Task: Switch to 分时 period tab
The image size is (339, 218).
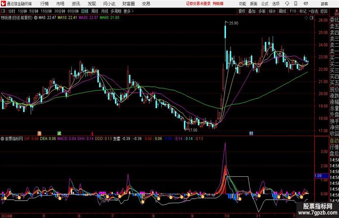Action: [12, 11]
